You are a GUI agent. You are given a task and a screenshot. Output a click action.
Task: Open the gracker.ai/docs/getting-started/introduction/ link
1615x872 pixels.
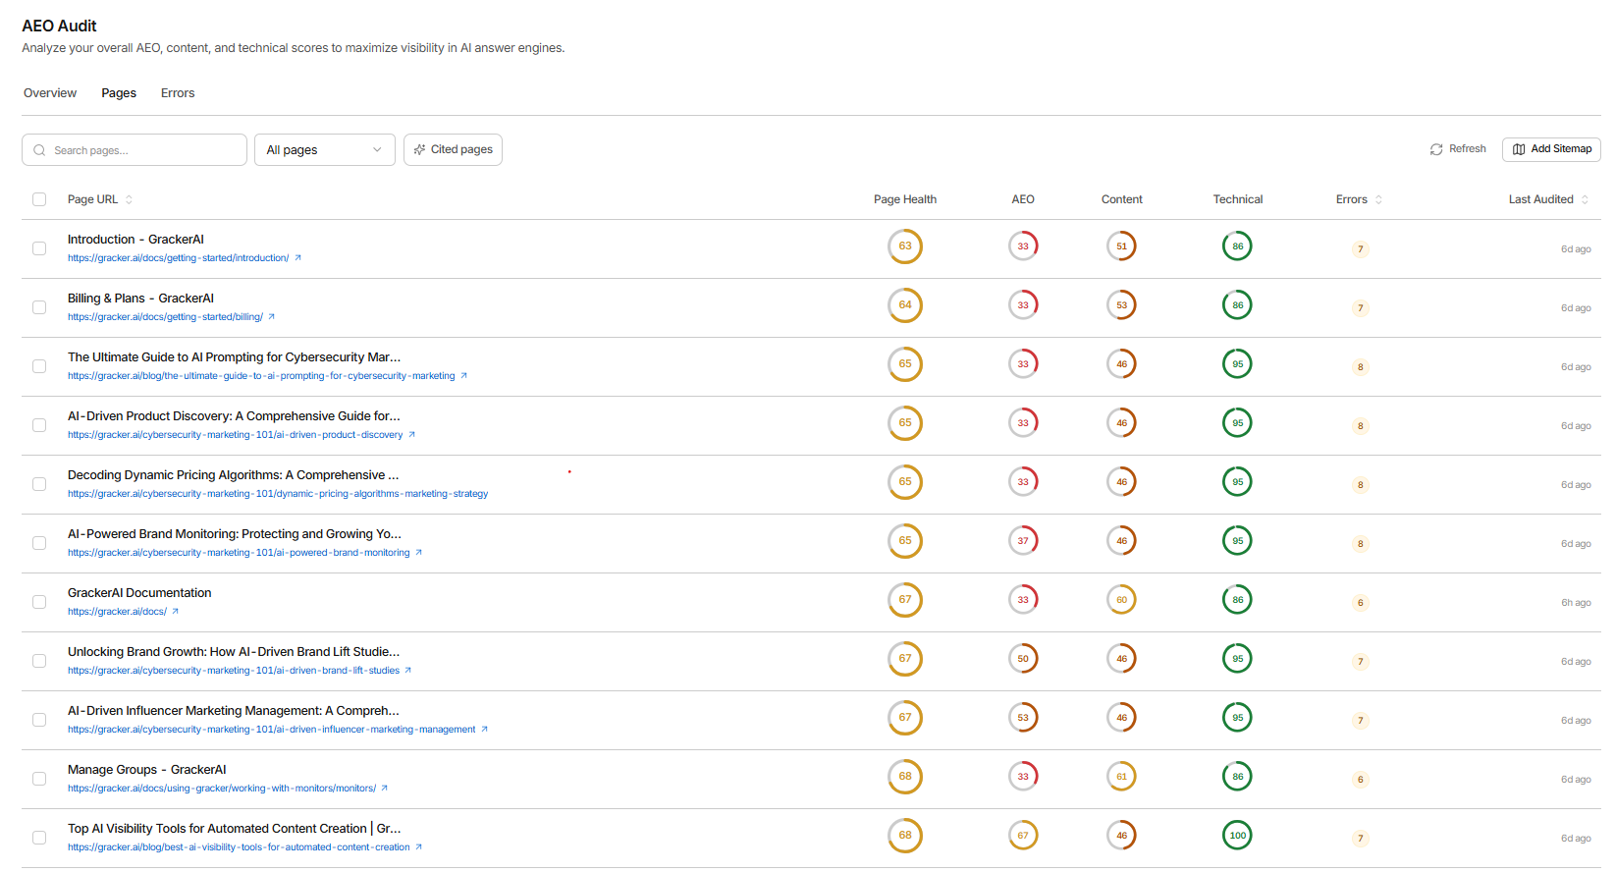[179, 258]
